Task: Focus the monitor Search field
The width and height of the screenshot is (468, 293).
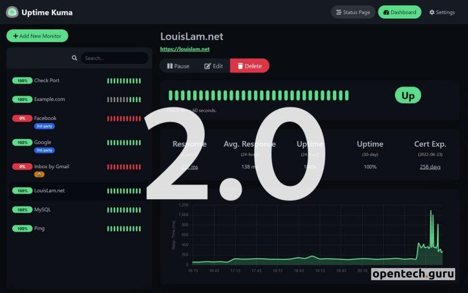Action: (x=115, y=58)
